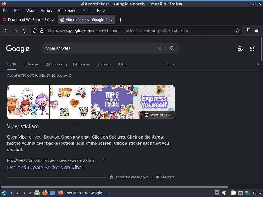
Task: Open the Firefox hamburger application menu
Action: (x=257, y=31)
